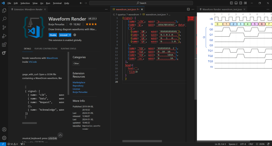Toggle the bottom panel layout button
Viewport: 272px width, 146px height.
pyautogui.click(x=237, y=3)
